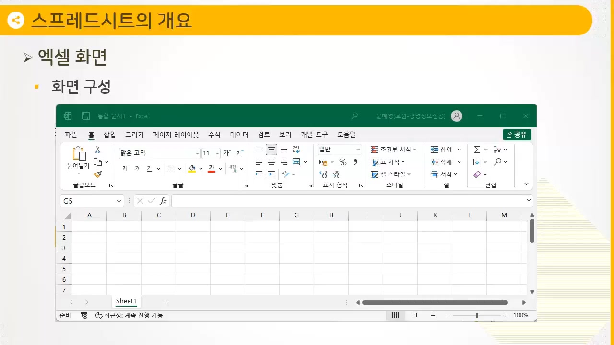This screenshot has width=614, height=345.
Task: Toggle italic formatting on
Action: coord(137,168)
